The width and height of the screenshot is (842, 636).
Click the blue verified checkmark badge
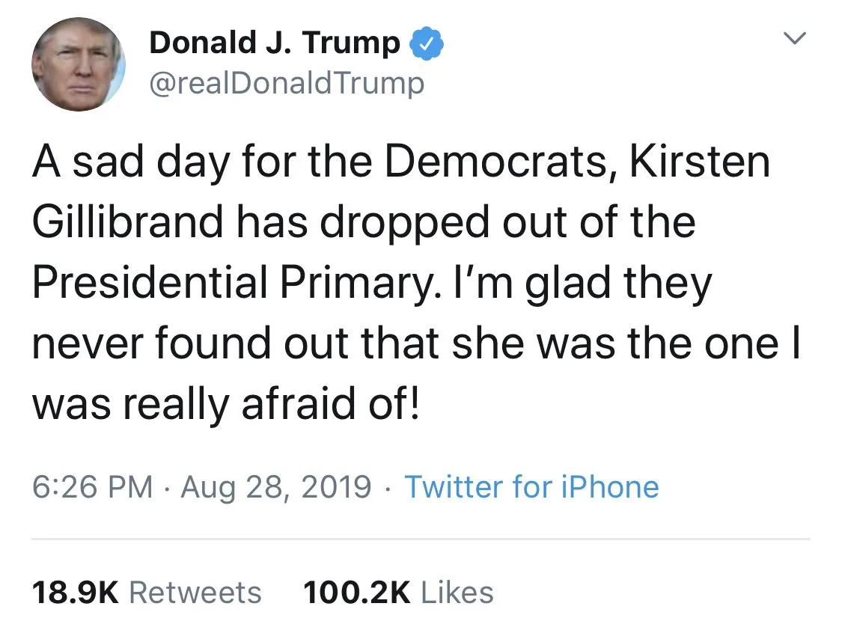(x=427, y=45)
